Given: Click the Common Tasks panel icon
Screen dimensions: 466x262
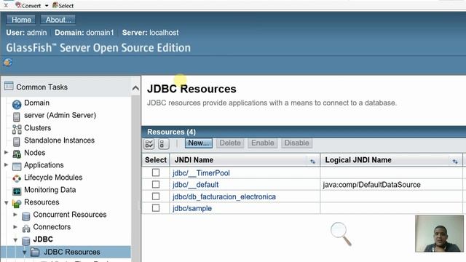Looking at the screenshot, I should point(9,86).
